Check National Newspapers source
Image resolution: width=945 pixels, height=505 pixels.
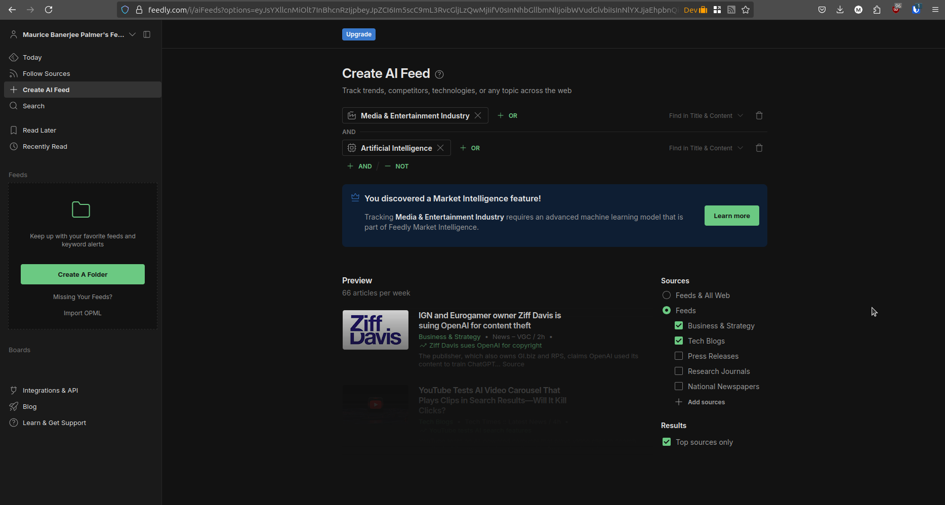pos(679,386)
